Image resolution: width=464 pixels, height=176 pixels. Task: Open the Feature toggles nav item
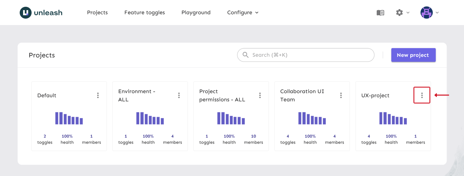[145, 13]
